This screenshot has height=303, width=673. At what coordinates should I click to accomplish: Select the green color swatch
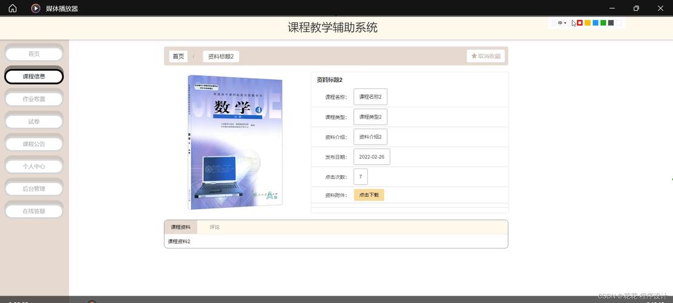[603, 22]
